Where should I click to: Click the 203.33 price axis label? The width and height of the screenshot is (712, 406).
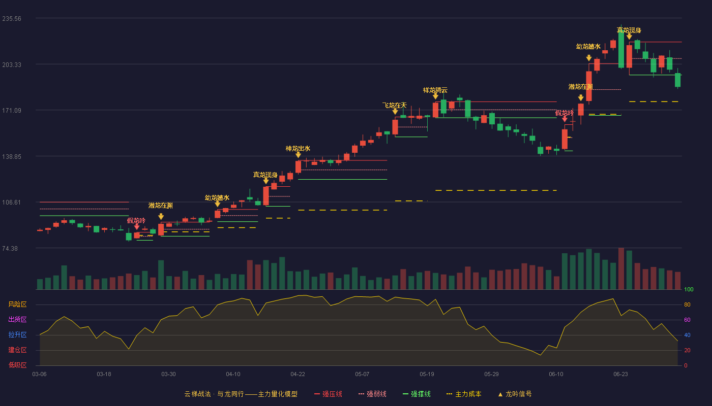pos(12,64)
